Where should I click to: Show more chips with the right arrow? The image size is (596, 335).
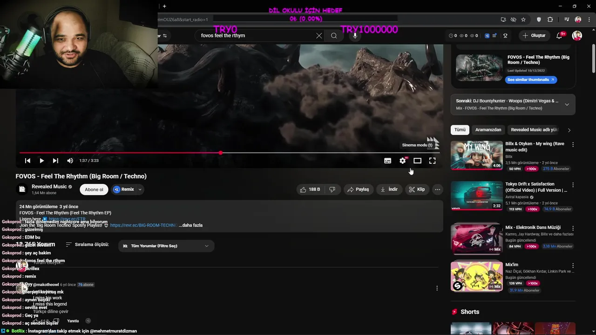pos(569,130)
